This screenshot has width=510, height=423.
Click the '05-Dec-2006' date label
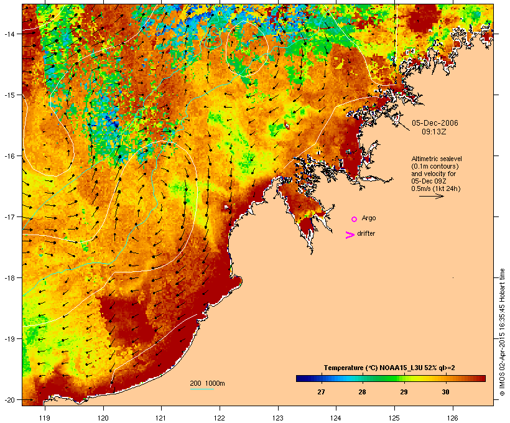coord(435,123)
